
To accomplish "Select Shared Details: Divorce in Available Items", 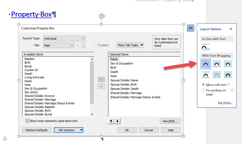I will (39, 96).
